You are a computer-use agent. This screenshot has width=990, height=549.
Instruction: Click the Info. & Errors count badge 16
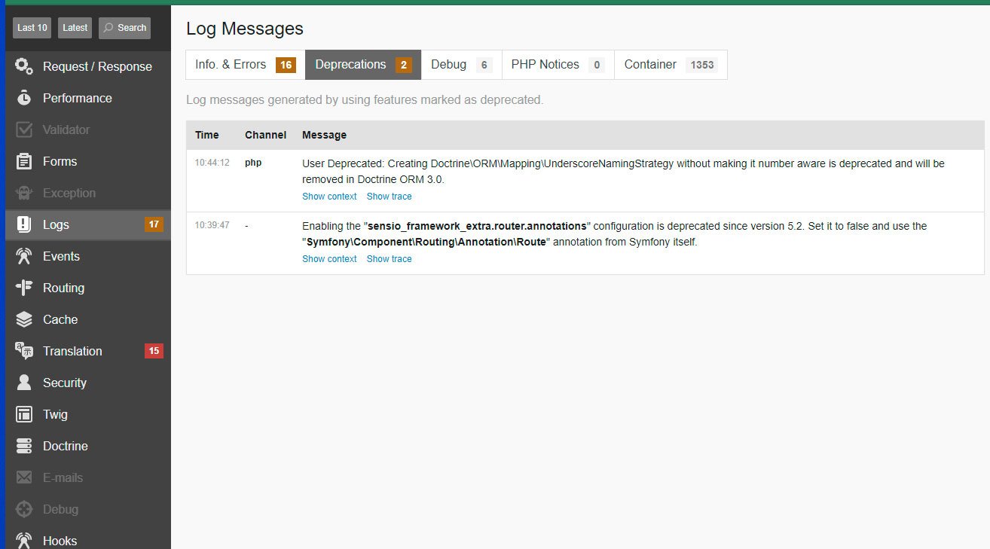[x=286, y=66]
